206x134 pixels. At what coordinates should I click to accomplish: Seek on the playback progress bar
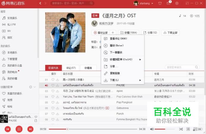point(93,129)
